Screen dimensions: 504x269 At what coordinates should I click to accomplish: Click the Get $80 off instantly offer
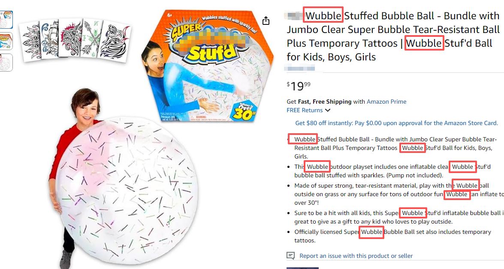[396, 123]
